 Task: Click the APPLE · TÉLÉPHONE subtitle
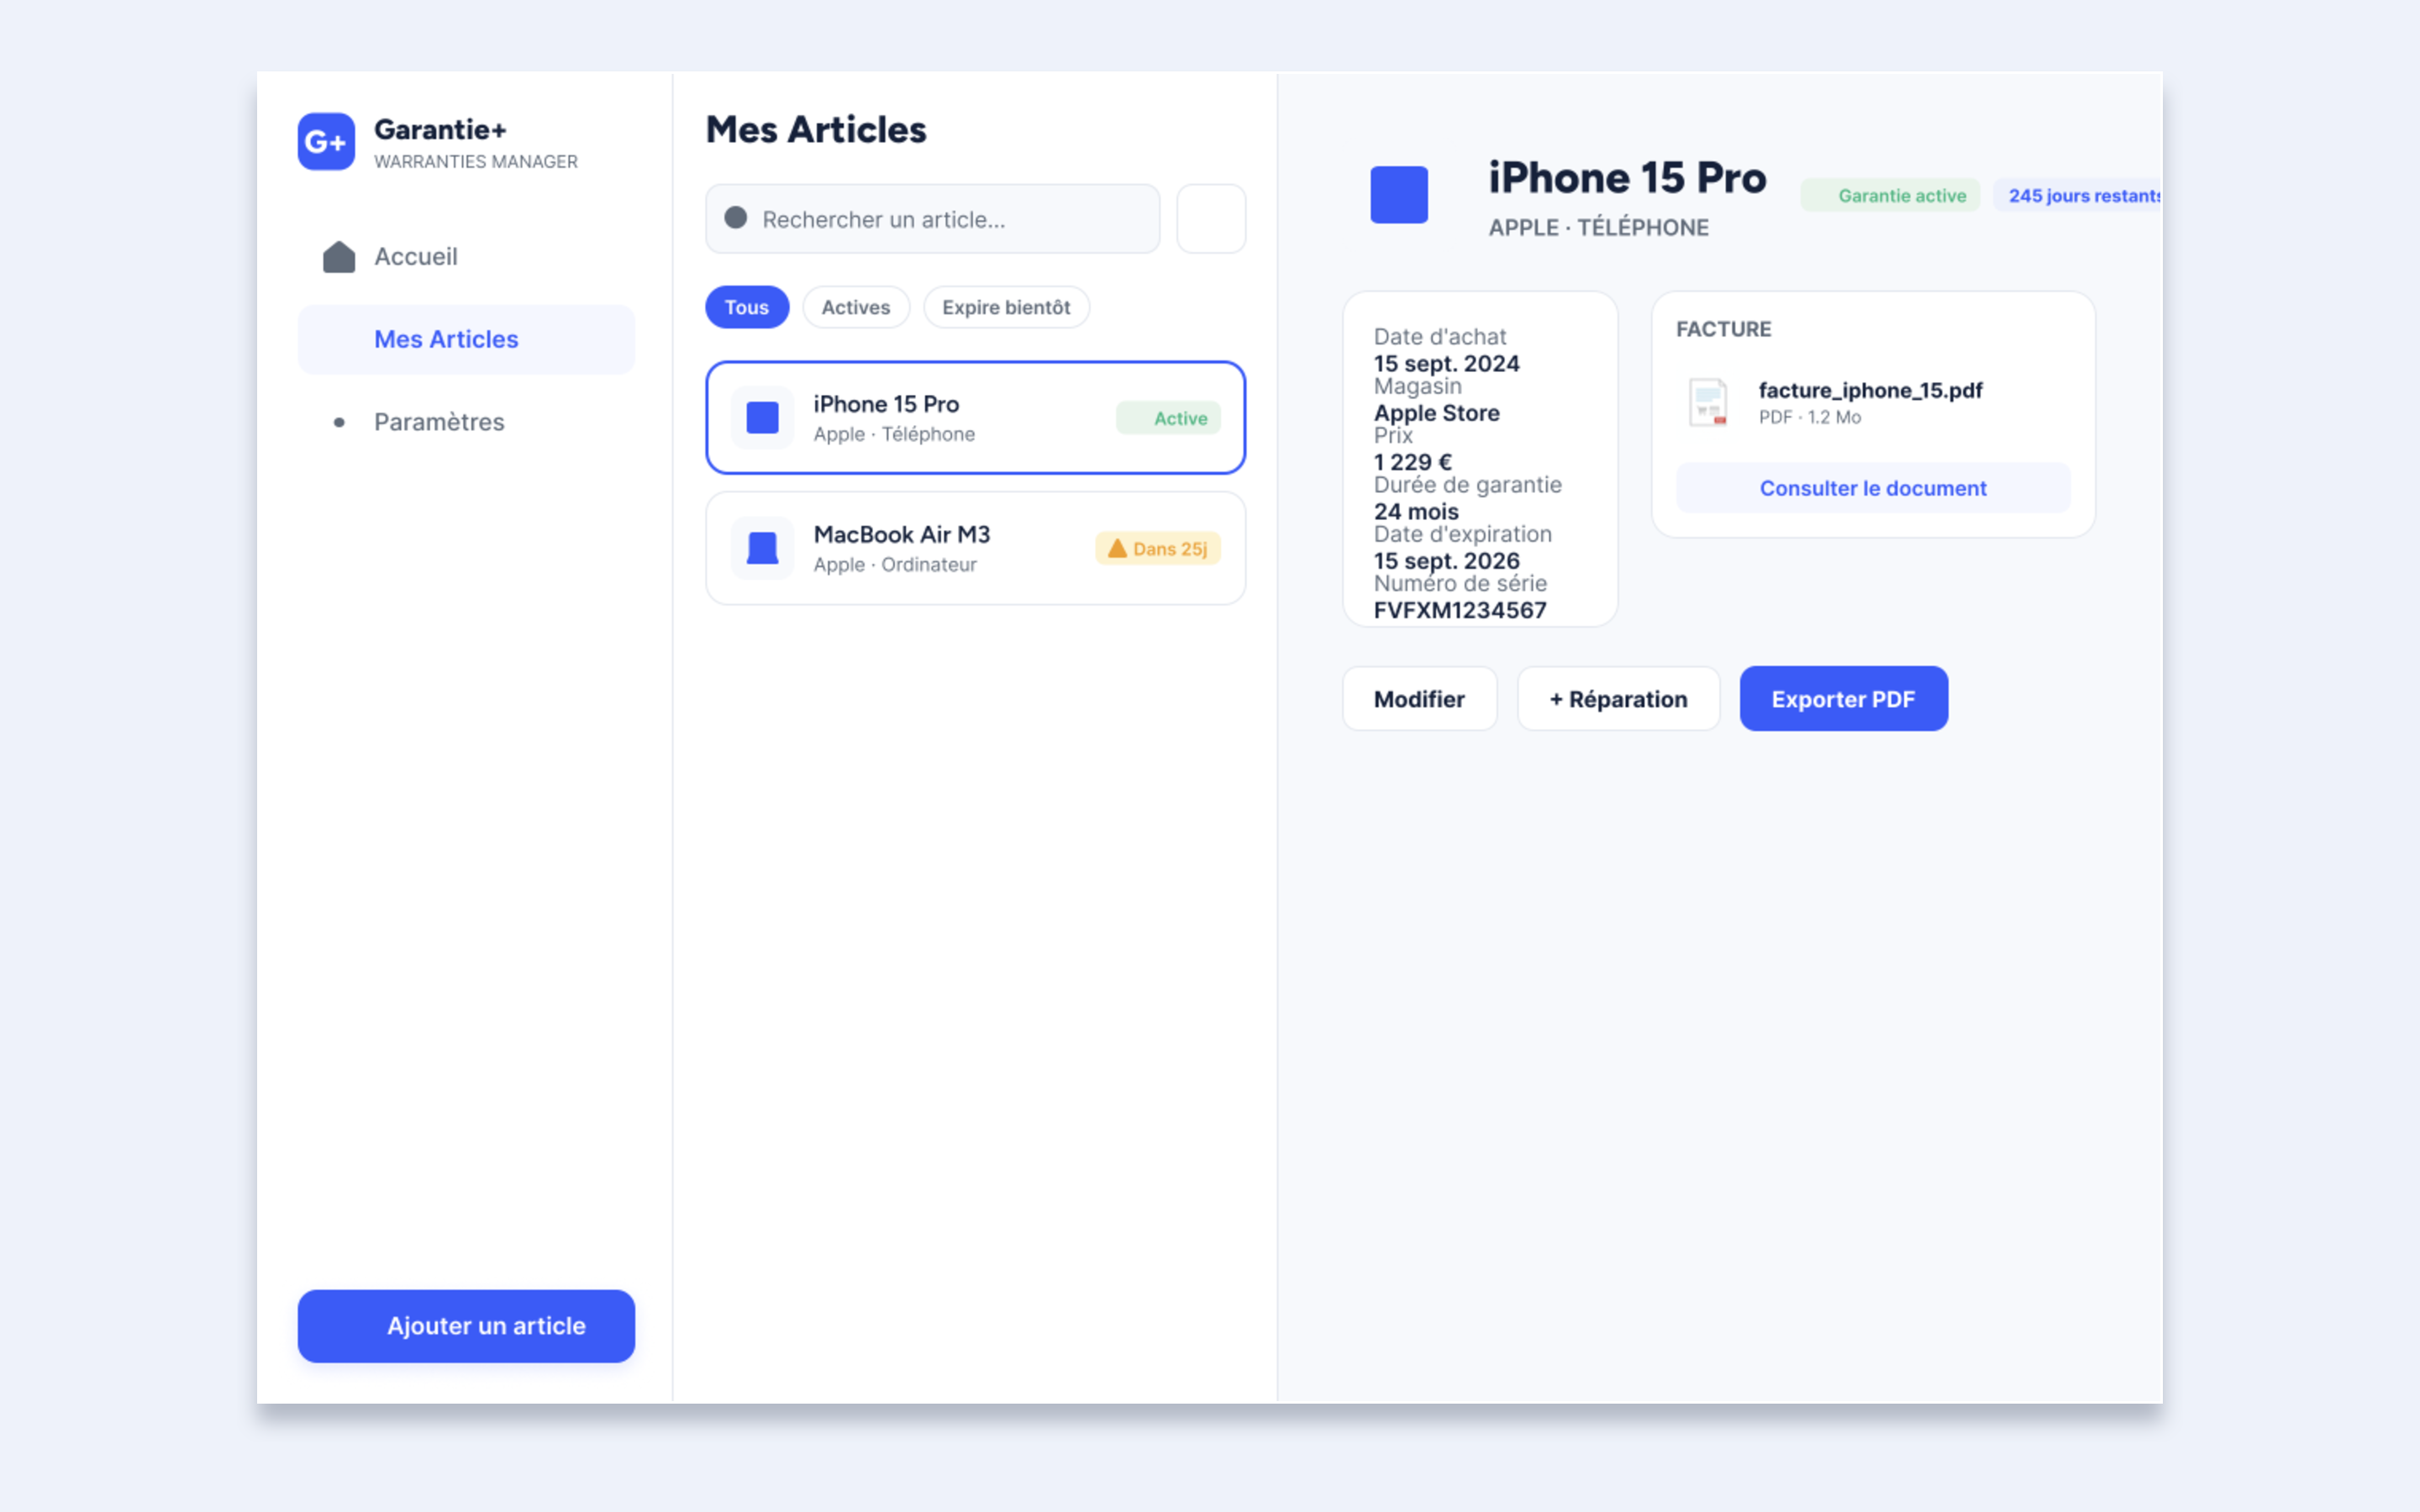coord(1598,228)
